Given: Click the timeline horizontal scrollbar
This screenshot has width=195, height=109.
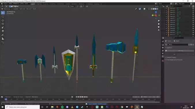Looking at the screenshot, I should [80, 102].
